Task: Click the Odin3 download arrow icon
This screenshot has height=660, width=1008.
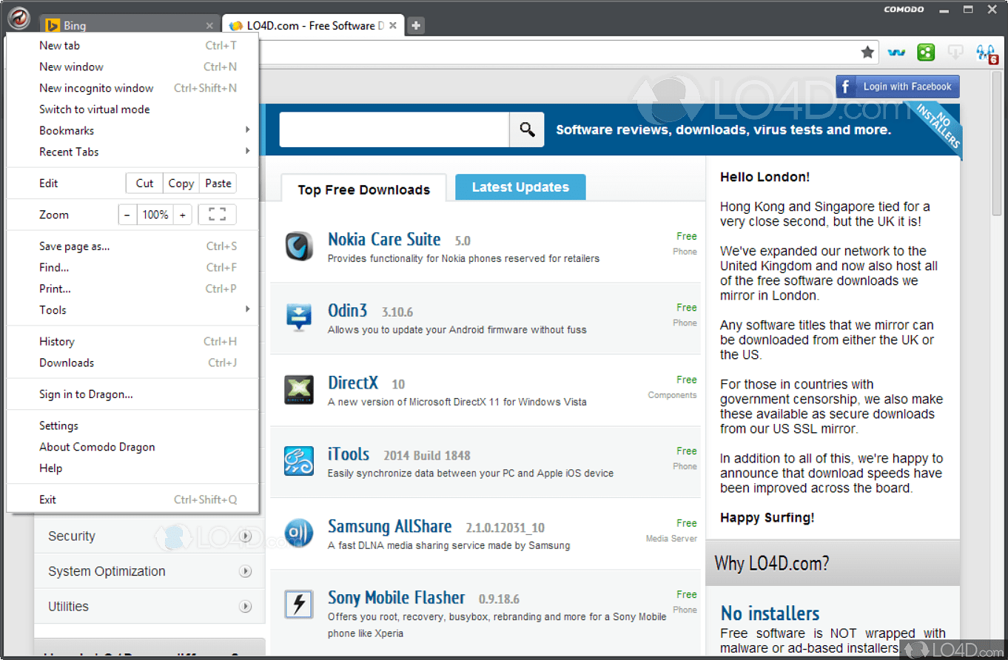Action: click(299, 317)
